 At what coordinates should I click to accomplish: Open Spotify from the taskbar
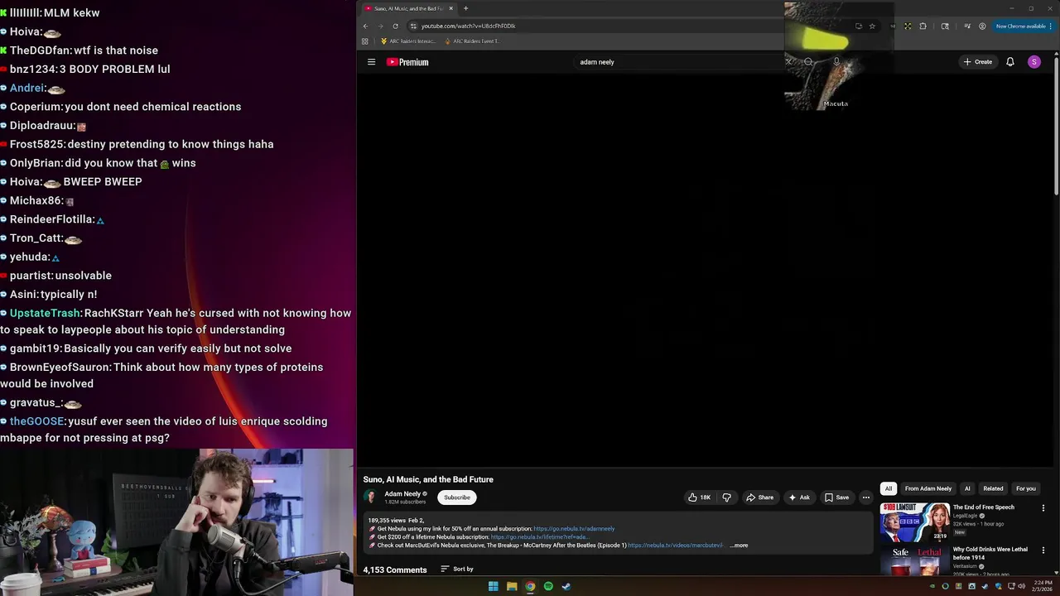click(x=548, y=586)
